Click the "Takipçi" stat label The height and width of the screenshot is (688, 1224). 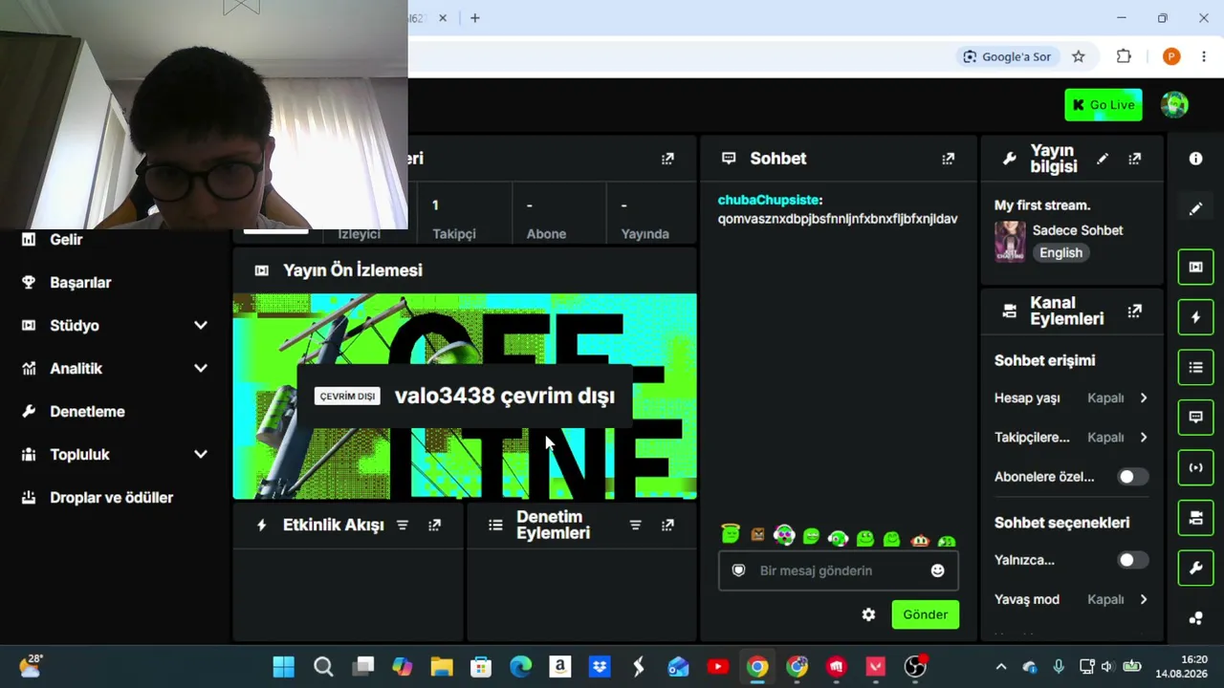454,233
